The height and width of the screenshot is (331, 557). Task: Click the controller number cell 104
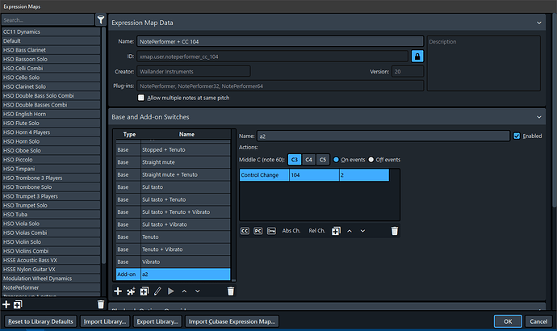[314, 175]
